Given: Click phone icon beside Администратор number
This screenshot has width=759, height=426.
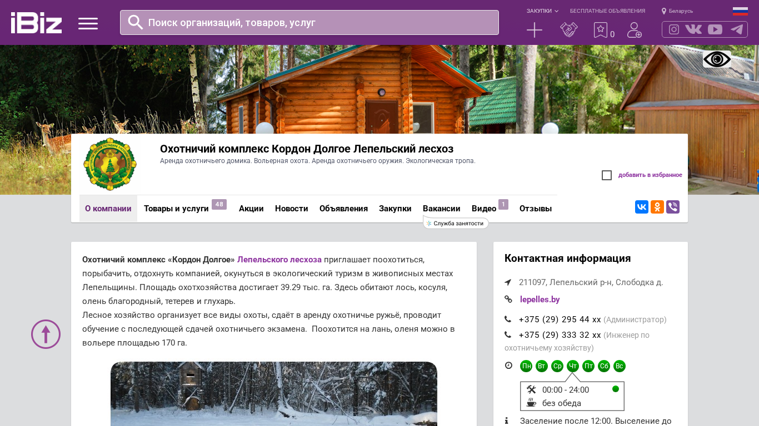Looking at the screenshot, I should pos(508,319).
